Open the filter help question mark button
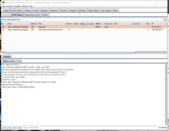The width and height of the screenshot is (169, 131). click(x=165, y=19)
